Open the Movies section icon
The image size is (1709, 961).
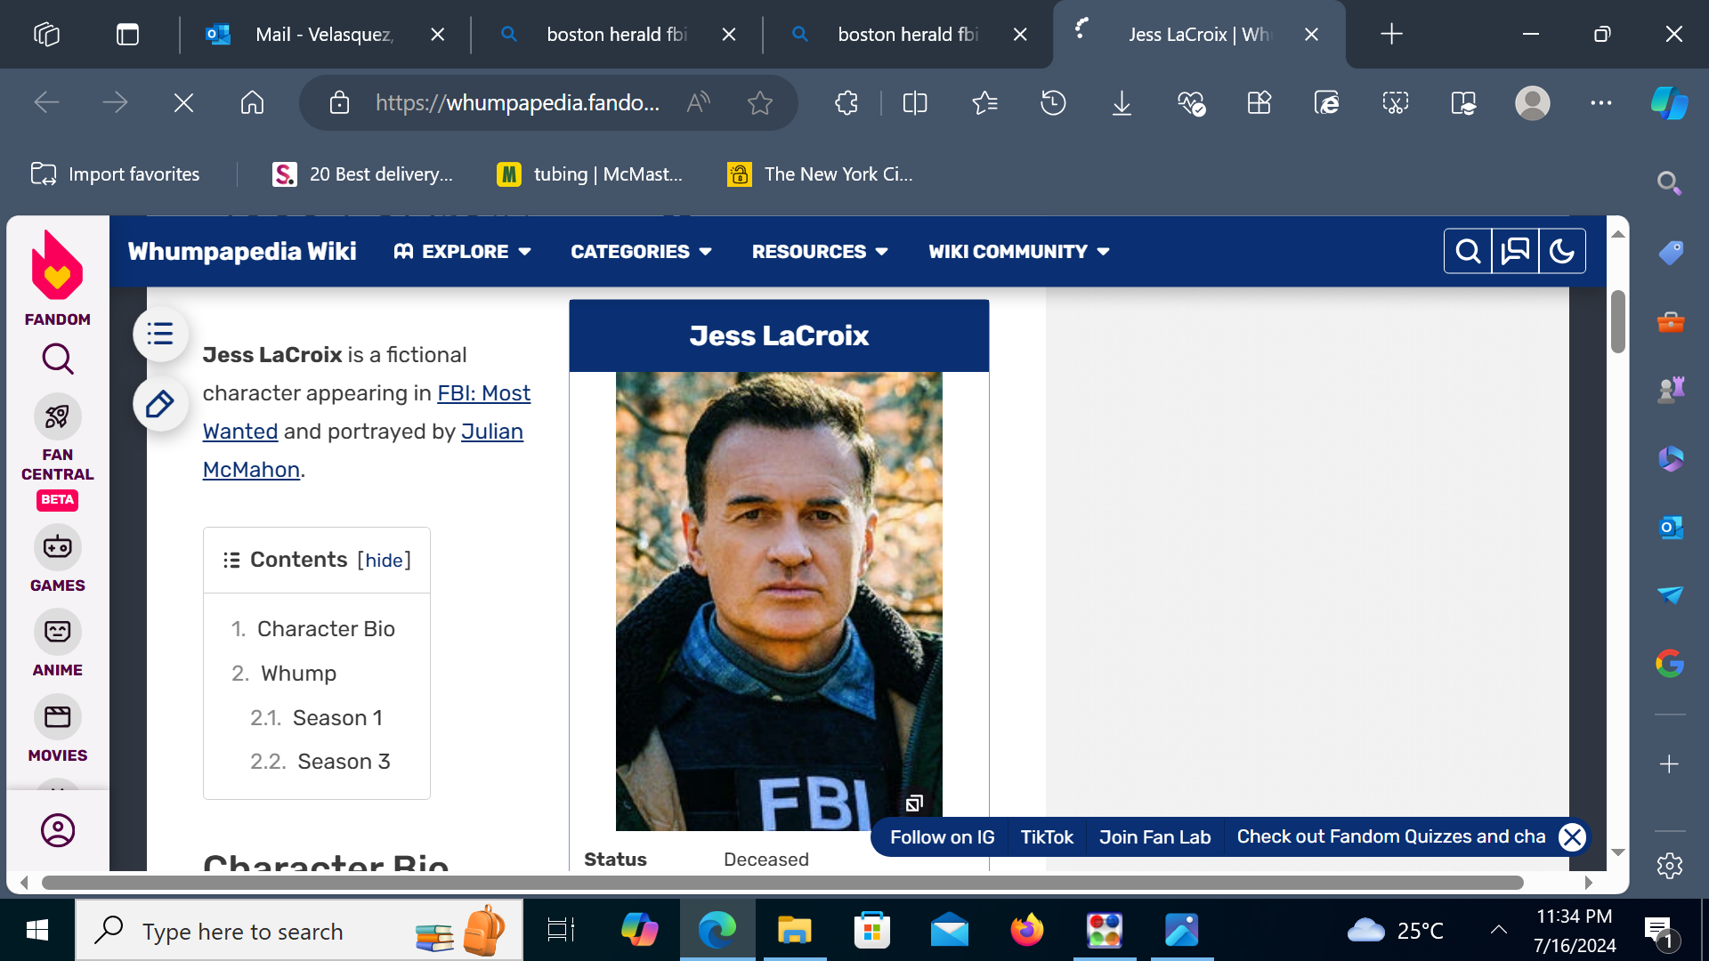pos(58,717)
